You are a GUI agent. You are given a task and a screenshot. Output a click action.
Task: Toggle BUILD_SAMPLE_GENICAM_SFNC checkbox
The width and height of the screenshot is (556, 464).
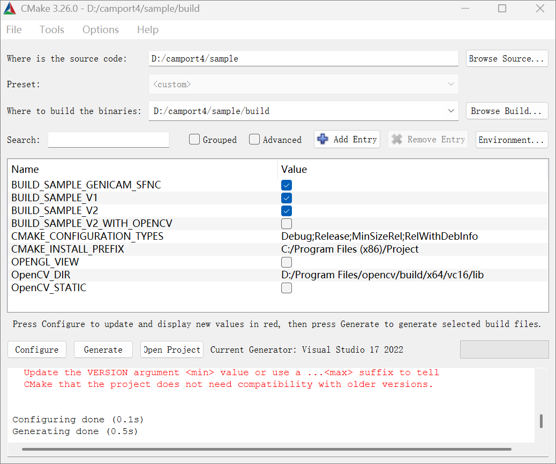click(x=287, y=185)
